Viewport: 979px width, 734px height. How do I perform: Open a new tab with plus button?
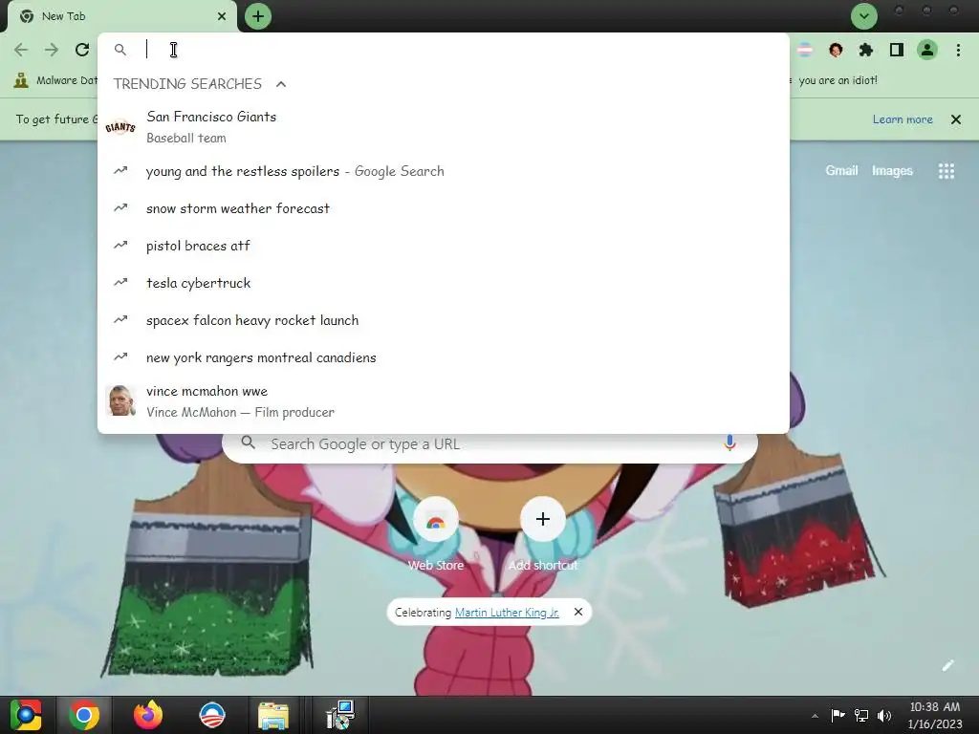point(258,16)
